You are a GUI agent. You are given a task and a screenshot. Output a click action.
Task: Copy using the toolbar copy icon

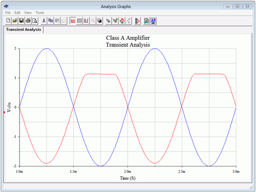tap(51, 21)
